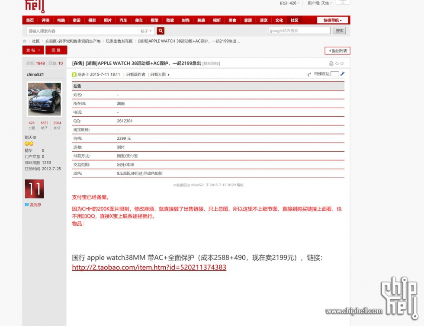Click the Chiphell logo at top left
This screenshot has height=326, width=424.
35,6
